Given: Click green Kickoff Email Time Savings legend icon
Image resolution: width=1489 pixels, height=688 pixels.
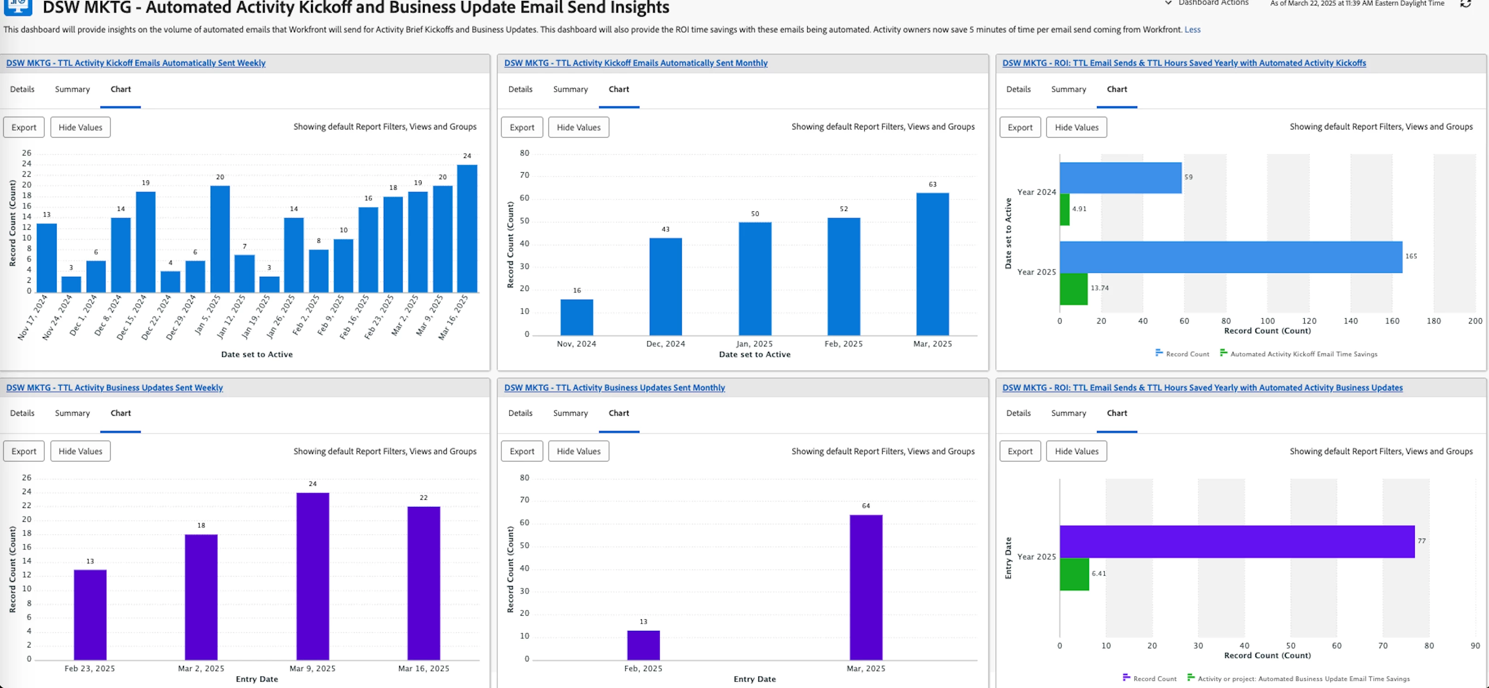Looking at the screenshot, I should [x=1223, y=352].
